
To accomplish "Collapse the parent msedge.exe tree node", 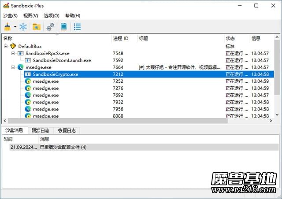I will [13, 67].
